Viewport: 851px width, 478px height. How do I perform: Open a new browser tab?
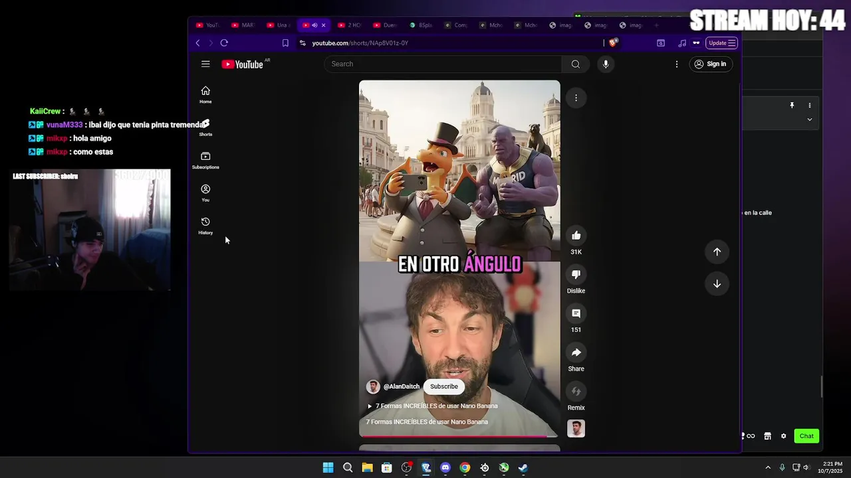[656, 25]
